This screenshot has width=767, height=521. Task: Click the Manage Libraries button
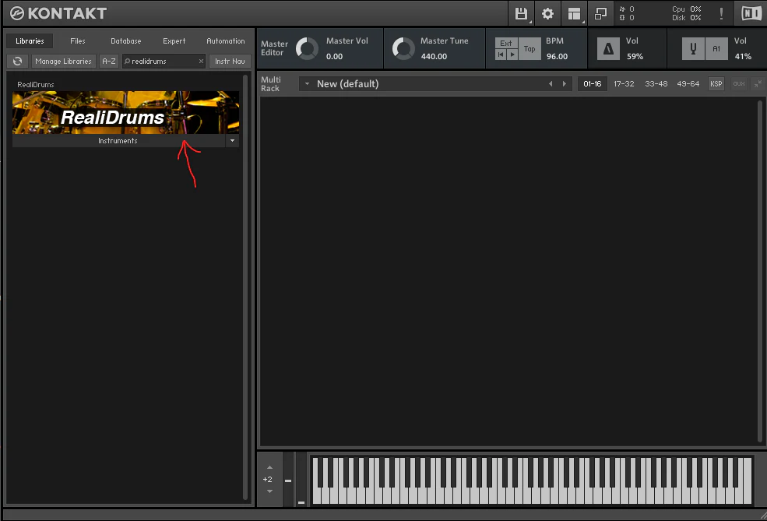point(64,62)
